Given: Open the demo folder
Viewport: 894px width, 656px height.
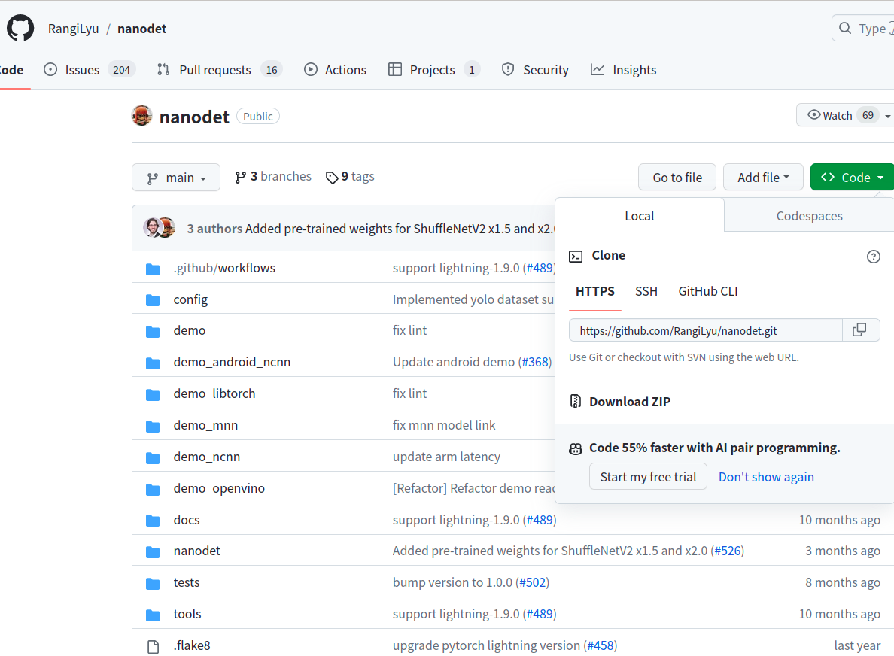Looking at the screenshot, I should click(190, 330).
